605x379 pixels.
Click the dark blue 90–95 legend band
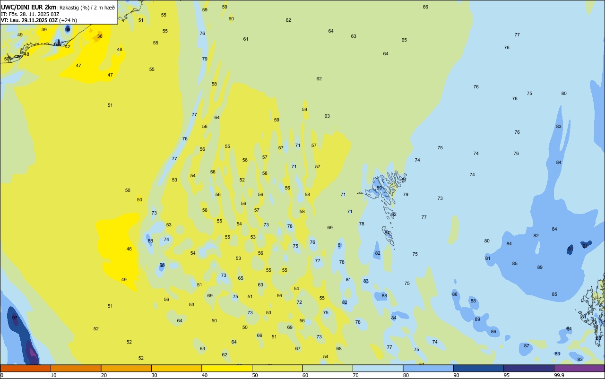(x=479, y=368)
